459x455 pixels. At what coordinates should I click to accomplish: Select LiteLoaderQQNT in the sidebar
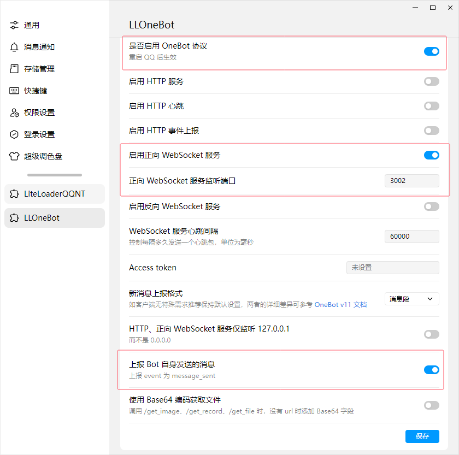55,194
